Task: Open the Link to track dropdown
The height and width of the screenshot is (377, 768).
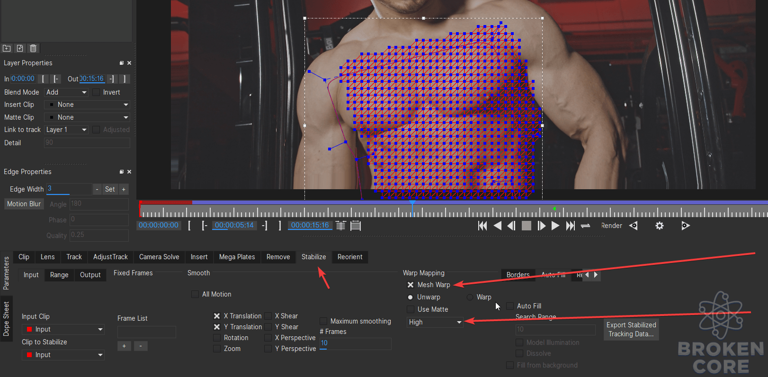Action: [66, 130]
